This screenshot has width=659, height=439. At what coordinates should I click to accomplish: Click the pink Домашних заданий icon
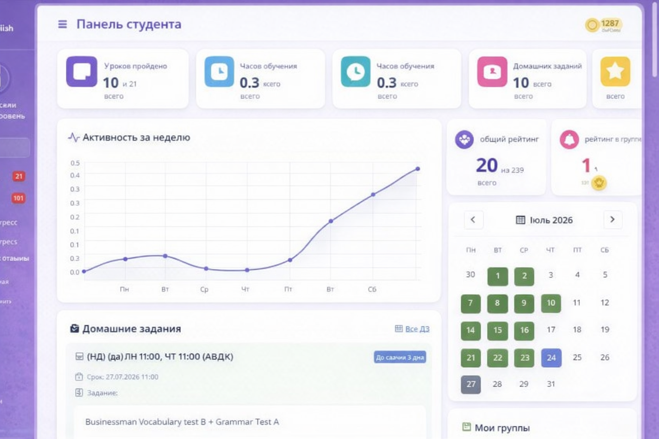coord(492,72)
